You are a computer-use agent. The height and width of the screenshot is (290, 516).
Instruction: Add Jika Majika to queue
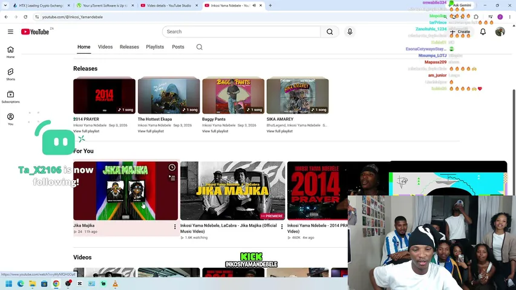(x=172, y=178)
